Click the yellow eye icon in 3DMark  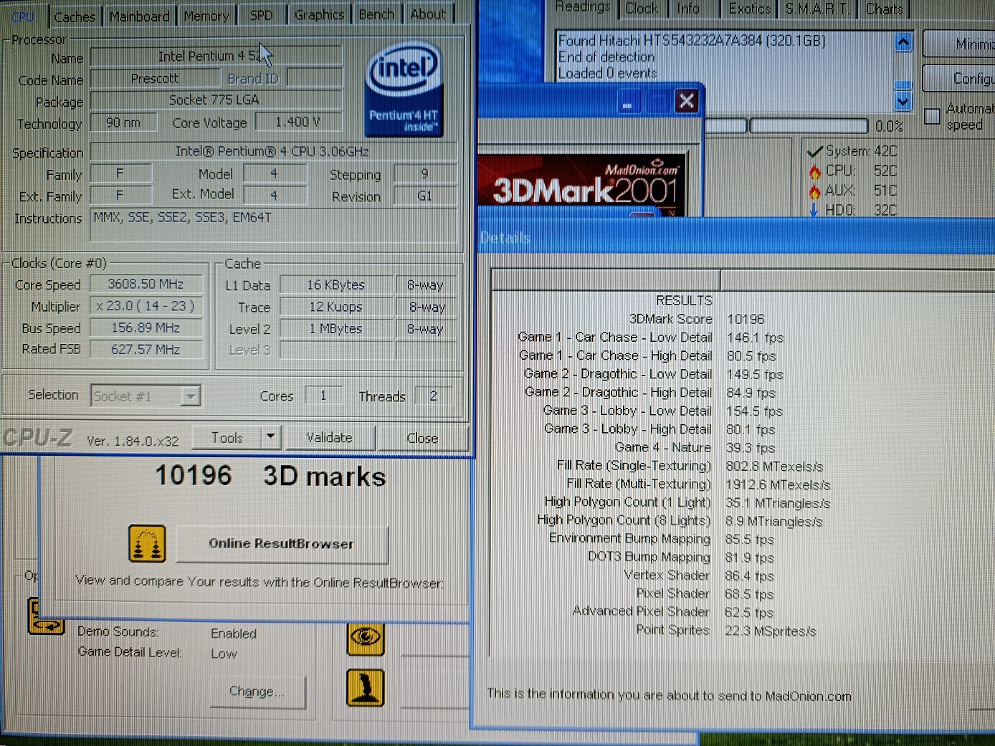coord(366,637)
